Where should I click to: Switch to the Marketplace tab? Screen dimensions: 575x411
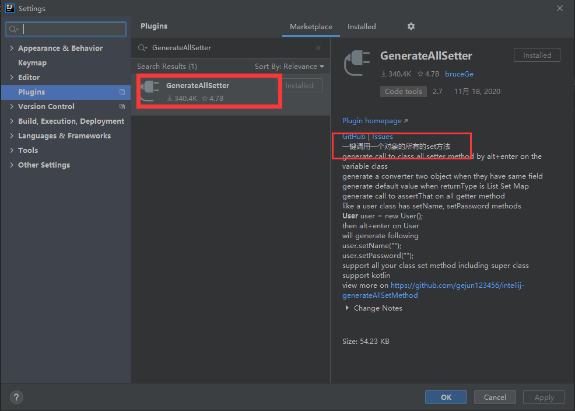pyautogui.click(x=311, y=27)
